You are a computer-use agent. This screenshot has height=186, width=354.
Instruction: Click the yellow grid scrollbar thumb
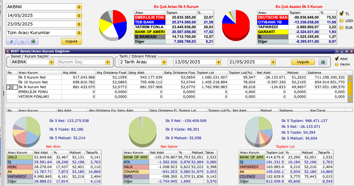[350, 88]
